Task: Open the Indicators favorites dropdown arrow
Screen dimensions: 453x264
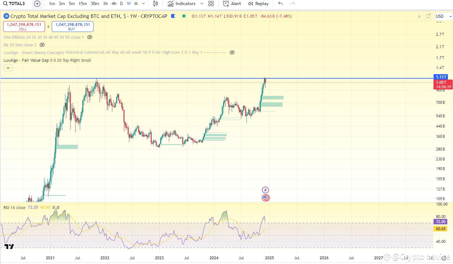Action: point(201,4)
